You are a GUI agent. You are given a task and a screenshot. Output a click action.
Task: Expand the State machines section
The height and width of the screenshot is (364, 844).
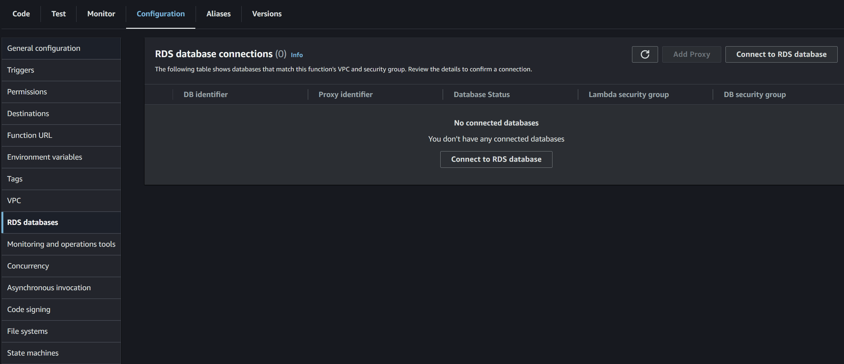pyautogui.click(x=33, y=352)
